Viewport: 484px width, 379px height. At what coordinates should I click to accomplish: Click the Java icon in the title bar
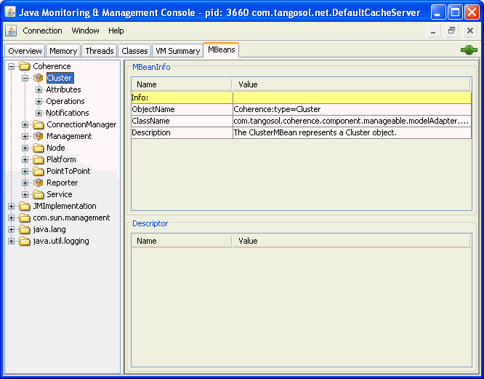pyautogui.click(x=10, y=12)
